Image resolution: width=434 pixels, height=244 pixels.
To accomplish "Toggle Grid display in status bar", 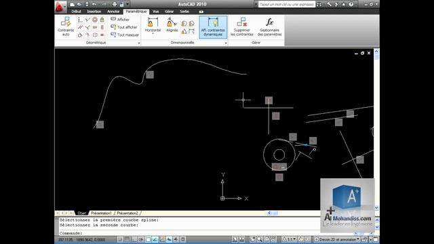I will point(127,239).
